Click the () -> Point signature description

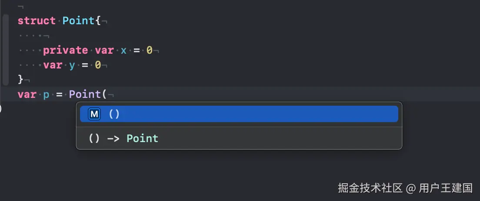point(123,139)
